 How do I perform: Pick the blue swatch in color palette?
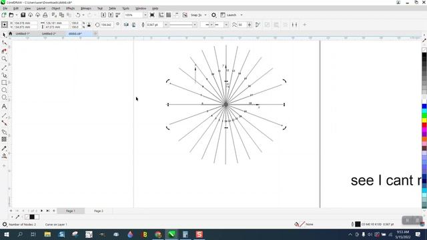click(424, 107)
